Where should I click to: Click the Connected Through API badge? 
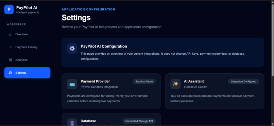point(139,121)
